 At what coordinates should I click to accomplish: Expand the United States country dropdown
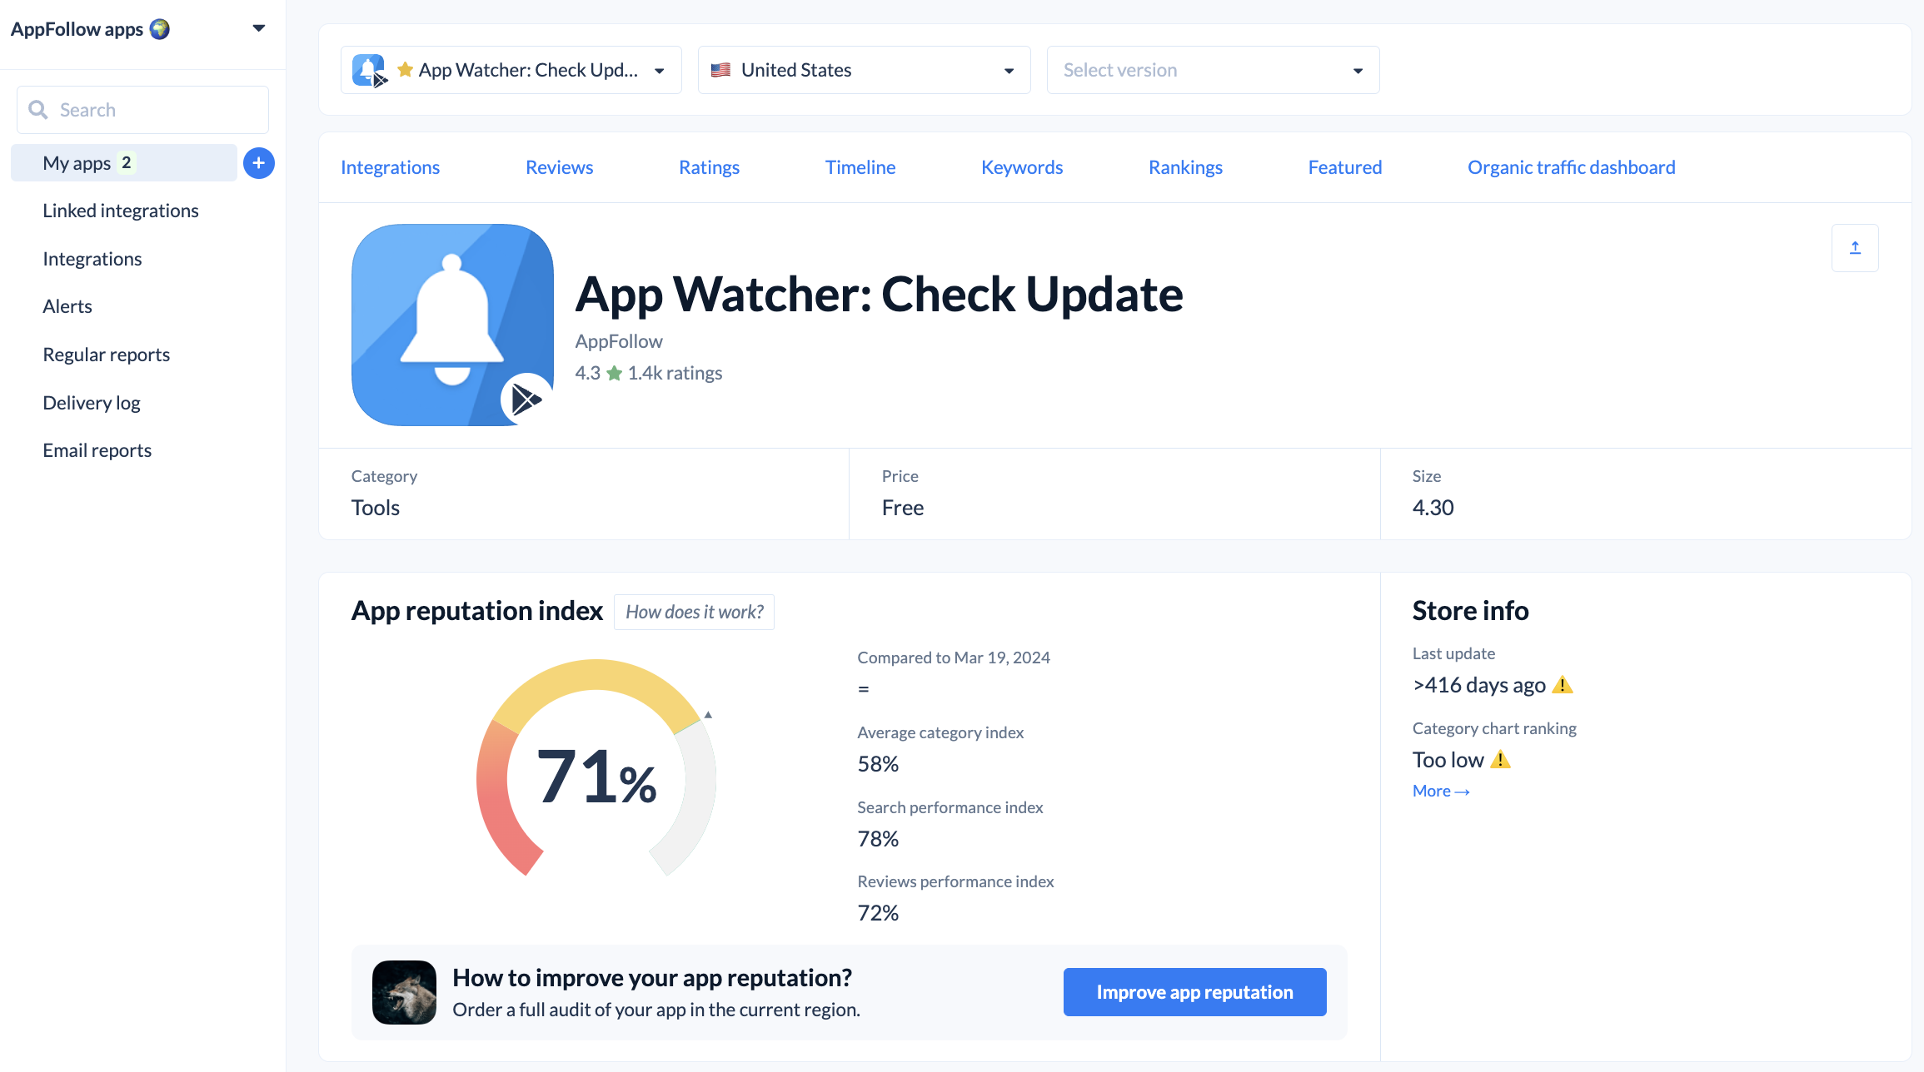click(1009, 71)
